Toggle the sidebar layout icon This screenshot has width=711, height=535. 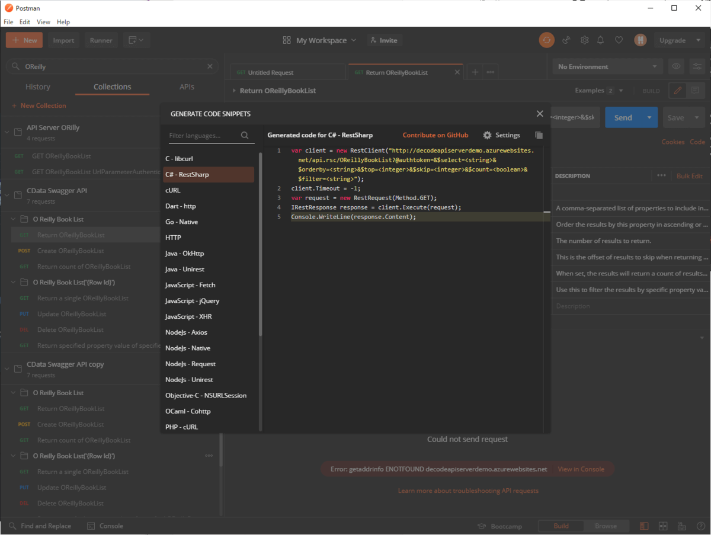point(644,526)
